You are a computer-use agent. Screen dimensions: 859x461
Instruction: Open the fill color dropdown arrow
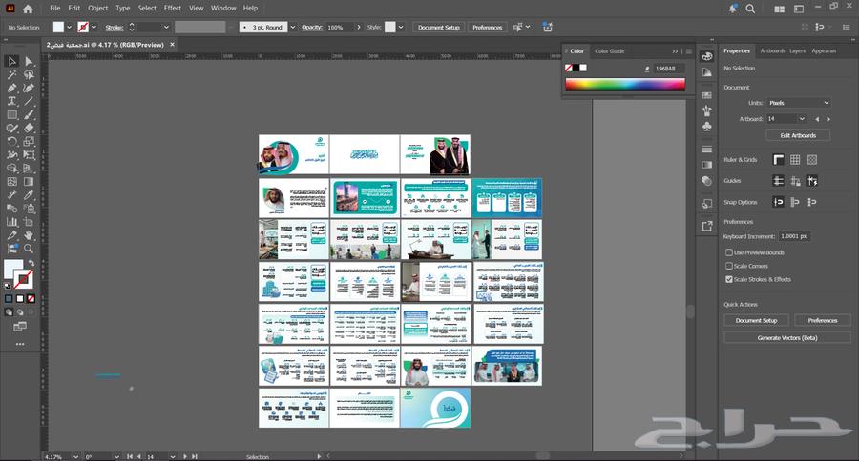click(69, 28)
